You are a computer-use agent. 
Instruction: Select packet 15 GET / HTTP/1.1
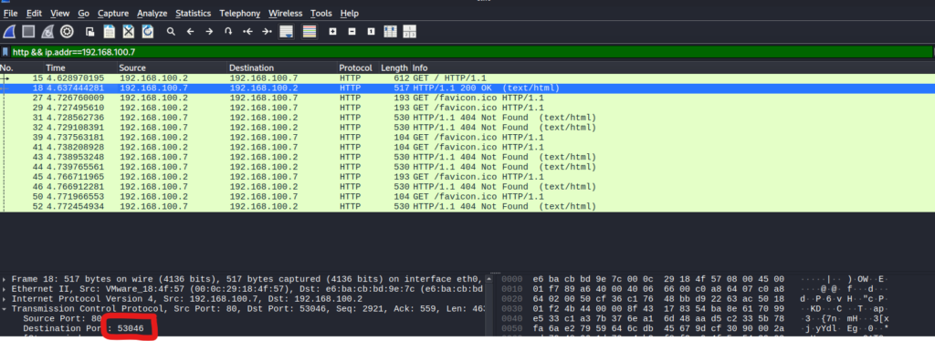coord(467,78)
